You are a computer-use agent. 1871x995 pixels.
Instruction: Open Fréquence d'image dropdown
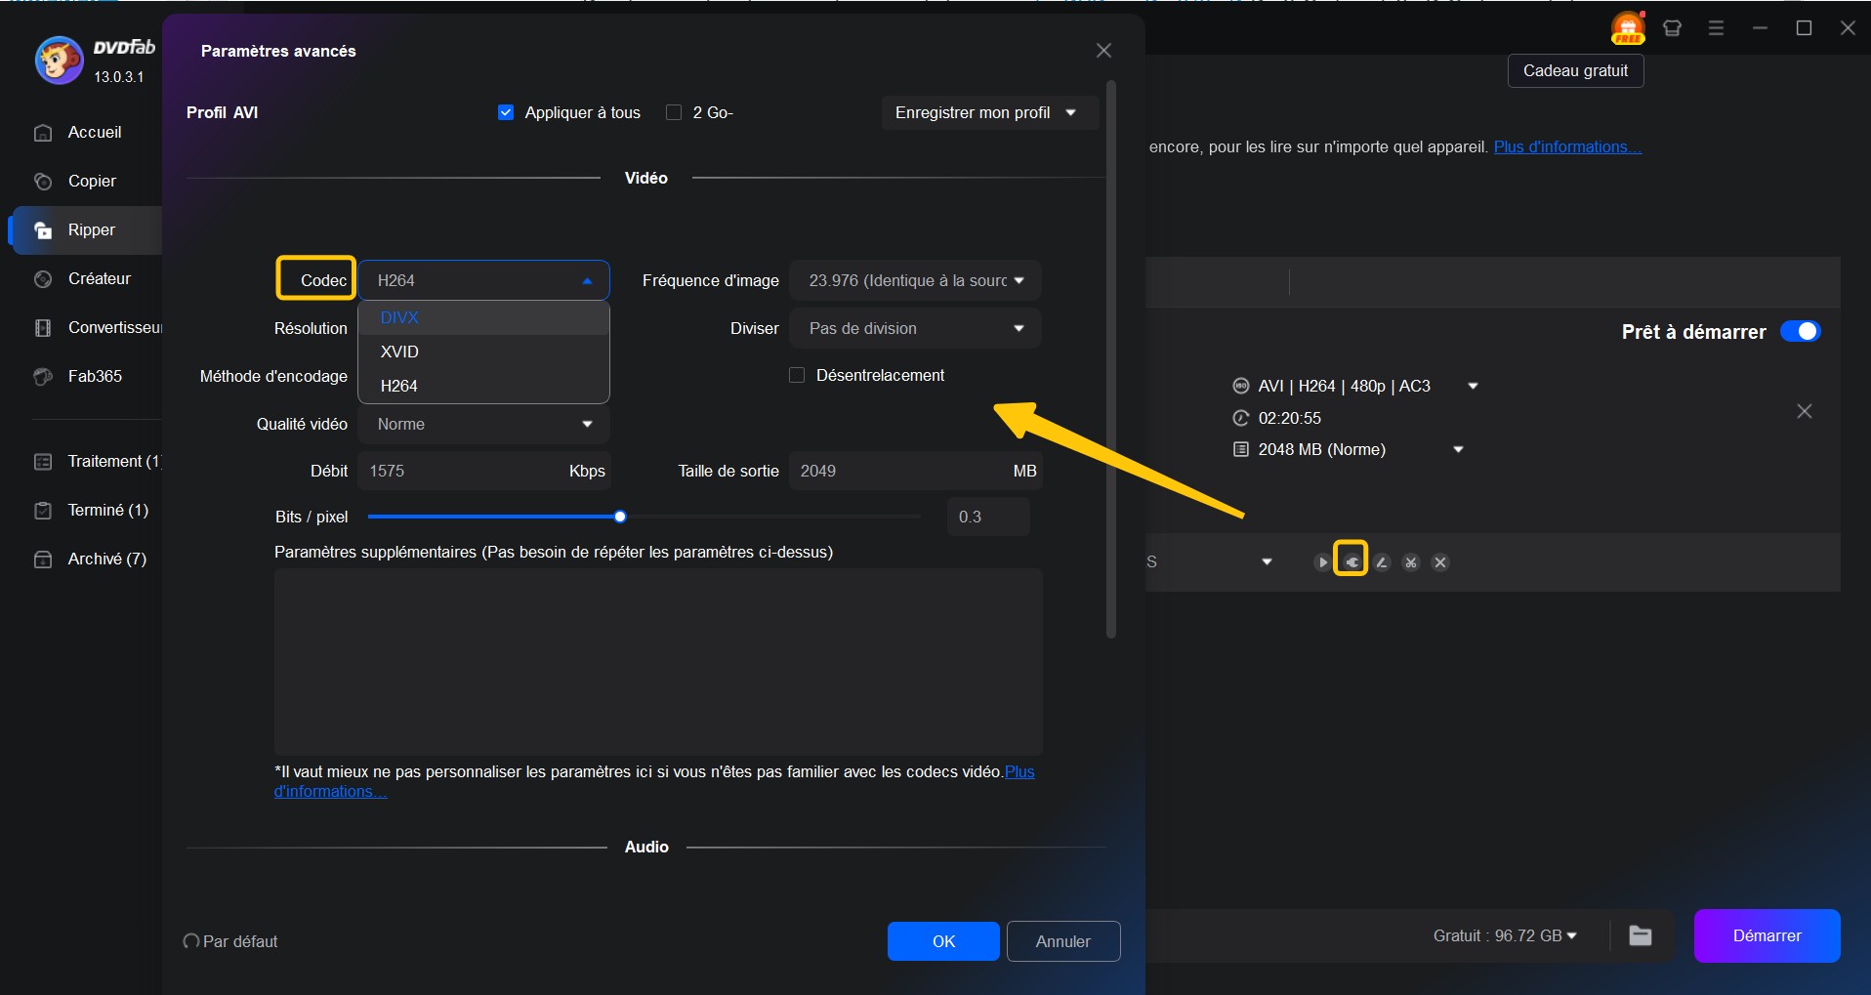[915, 280]
